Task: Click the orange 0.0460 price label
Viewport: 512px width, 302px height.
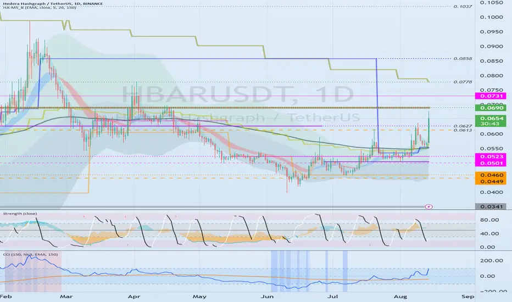Action: click(x=491, y=175)
